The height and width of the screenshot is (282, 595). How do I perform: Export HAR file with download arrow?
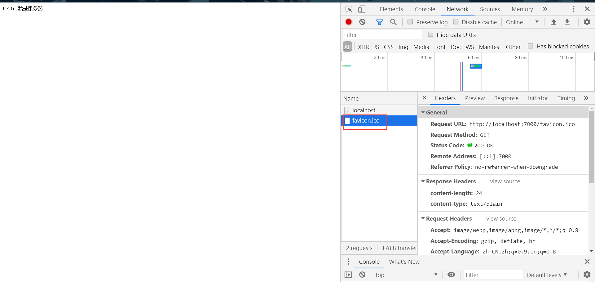tap(567, 22)
